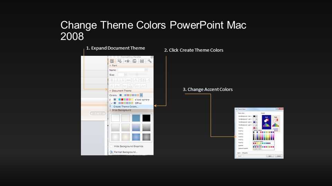332x186 pixels.
Task: Click the increase font size A icon
Action: tap(137, 86)
